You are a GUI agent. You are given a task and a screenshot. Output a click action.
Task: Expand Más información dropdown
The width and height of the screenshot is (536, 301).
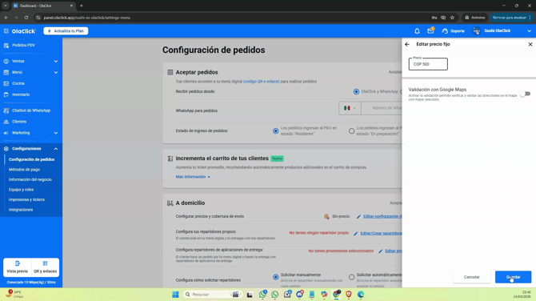193,177
